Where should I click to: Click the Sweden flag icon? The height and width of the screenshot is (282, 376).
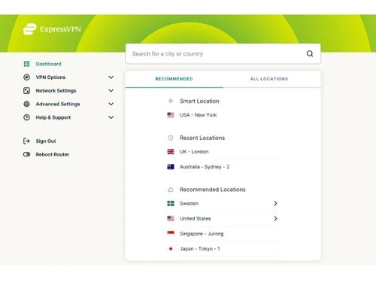tap(171, 203)
